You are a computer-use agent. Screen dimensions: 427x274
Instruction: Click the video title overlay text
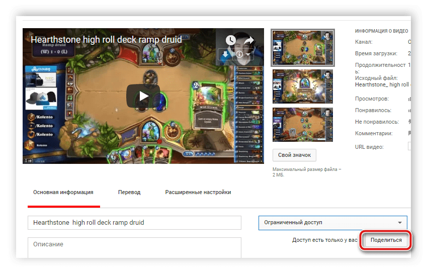tap(106, 40)
